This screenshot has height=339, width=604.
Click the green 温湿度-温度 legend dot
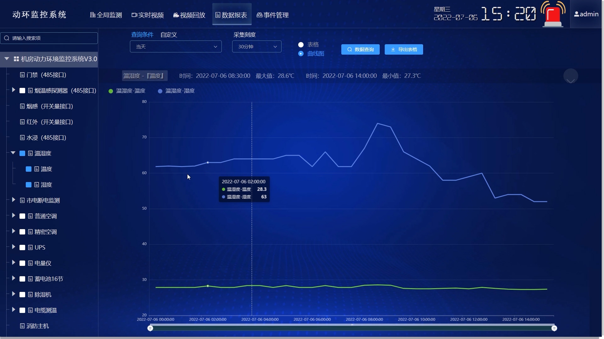tap(111, 91)
